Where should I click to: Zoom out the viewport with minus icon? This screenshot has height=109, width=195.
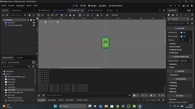(x=45, y=22)
